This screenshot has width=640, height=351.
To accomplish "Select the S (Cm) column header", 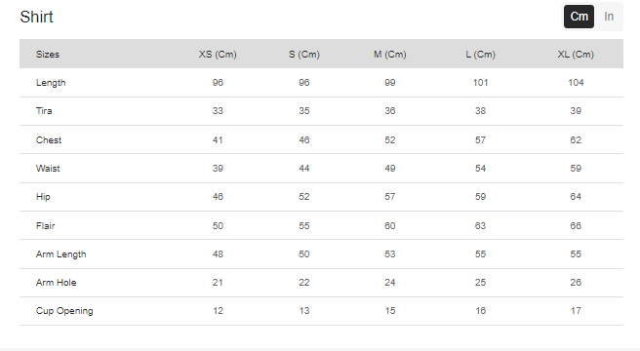I will pyautogui.click(x=304, y=55).
